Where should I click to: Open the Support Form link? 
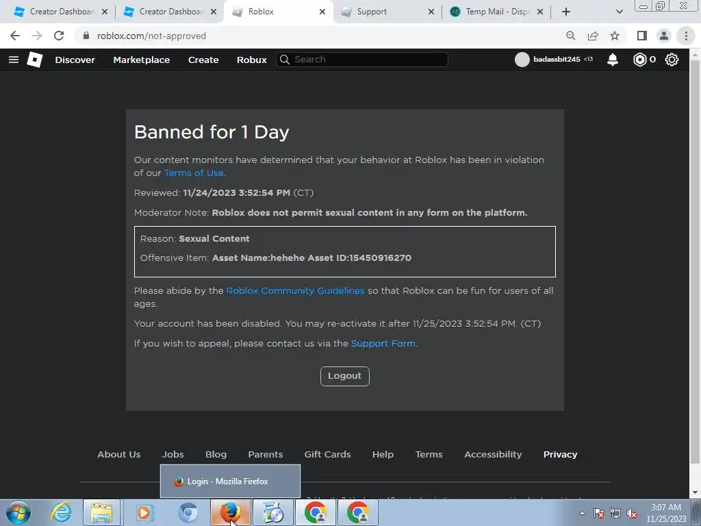383,344
